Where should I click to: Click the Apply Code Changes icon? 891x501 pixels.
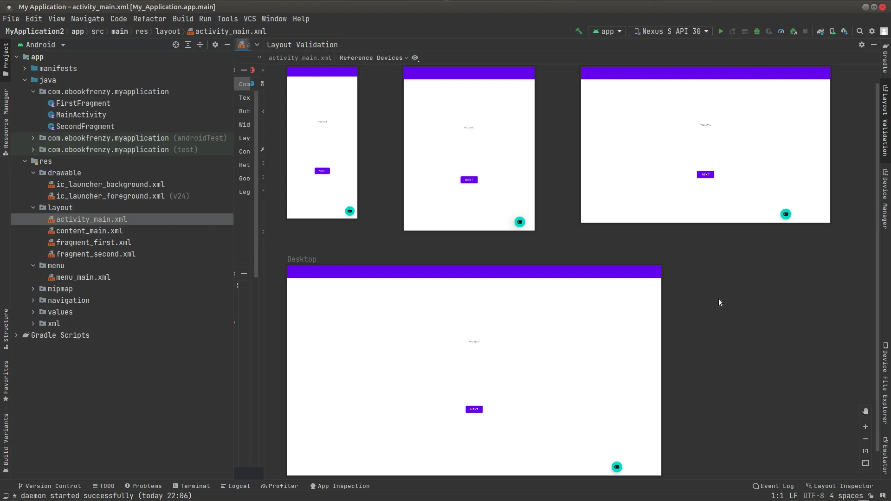click(x=745, y=31)
